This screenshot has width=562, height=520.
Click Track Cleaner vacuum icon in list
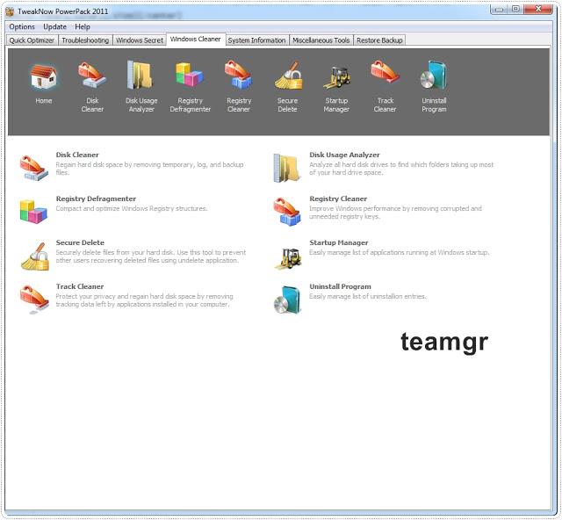pos(34,300)
